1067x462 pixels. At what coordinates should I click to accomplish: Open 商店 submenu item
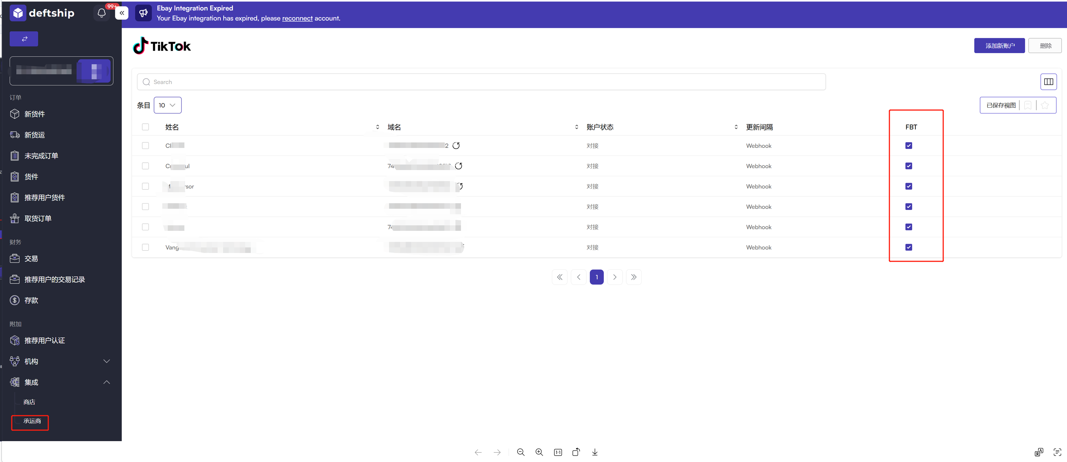coord(29,402)
